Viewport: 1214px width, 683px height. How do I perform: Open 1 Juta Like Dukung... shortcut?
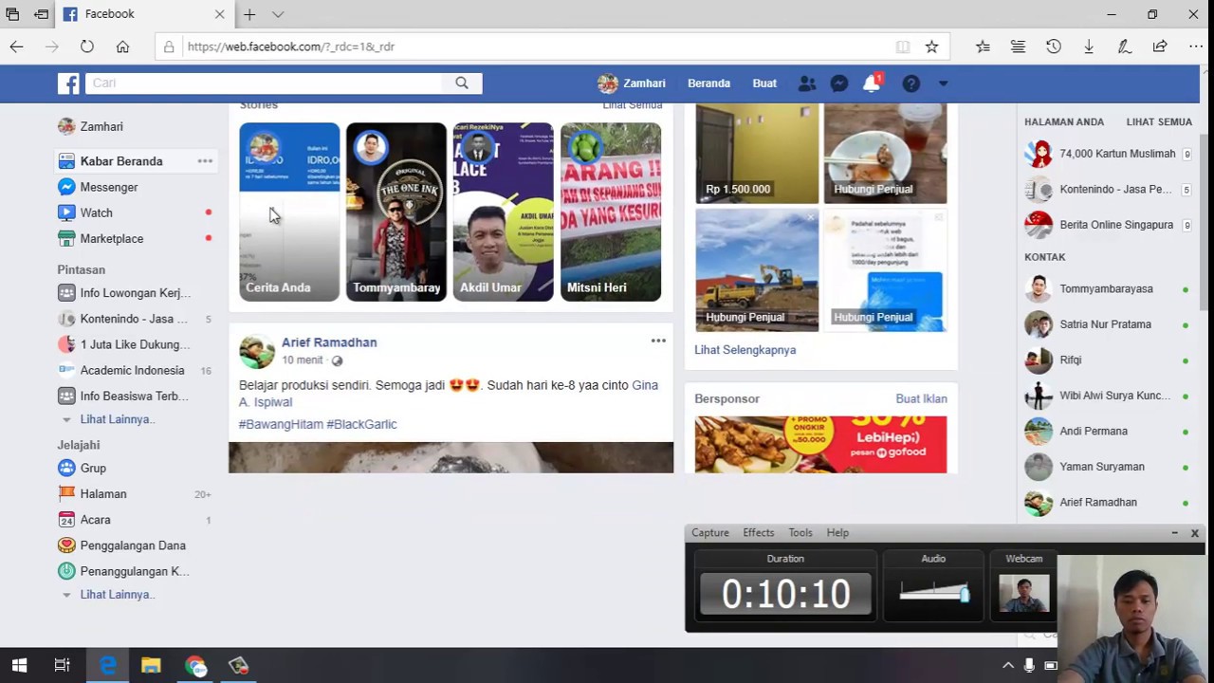click(135, 344)
